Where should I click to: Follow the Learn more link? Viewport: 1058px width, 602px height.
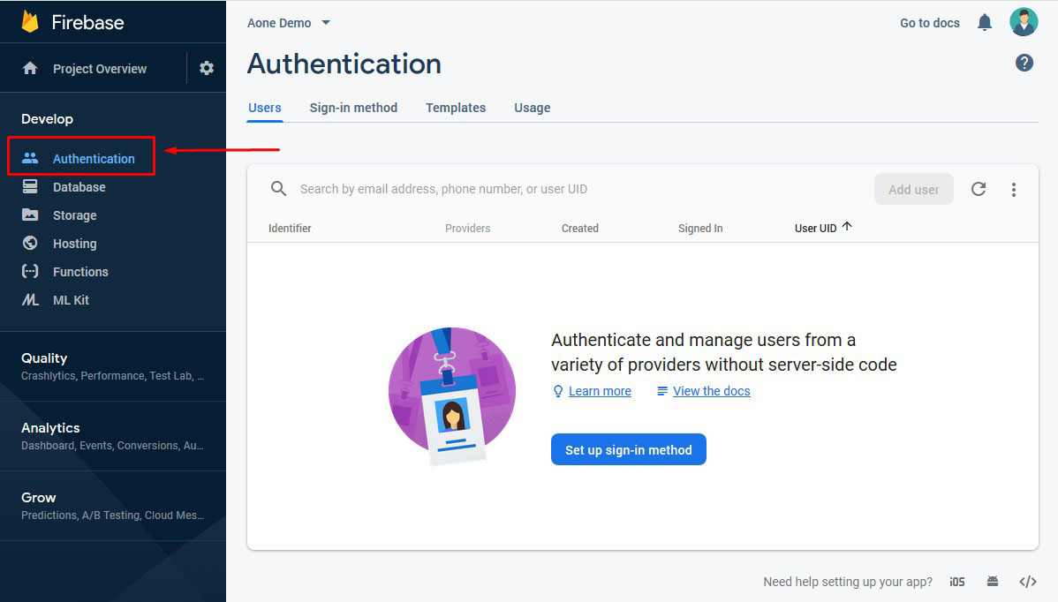[600, 391]
